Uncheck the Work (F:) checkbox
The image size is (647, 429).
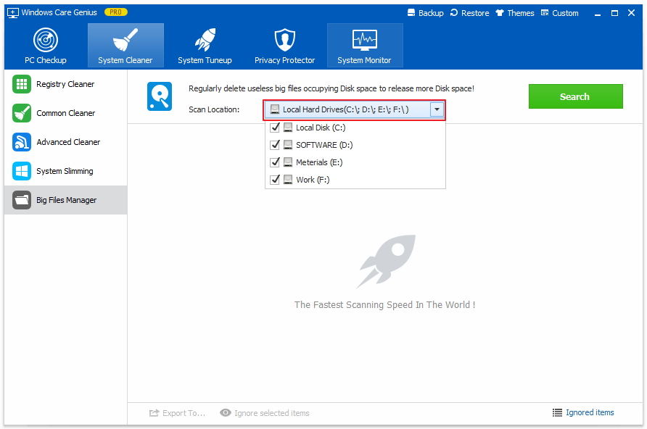(x=275, y=180)
